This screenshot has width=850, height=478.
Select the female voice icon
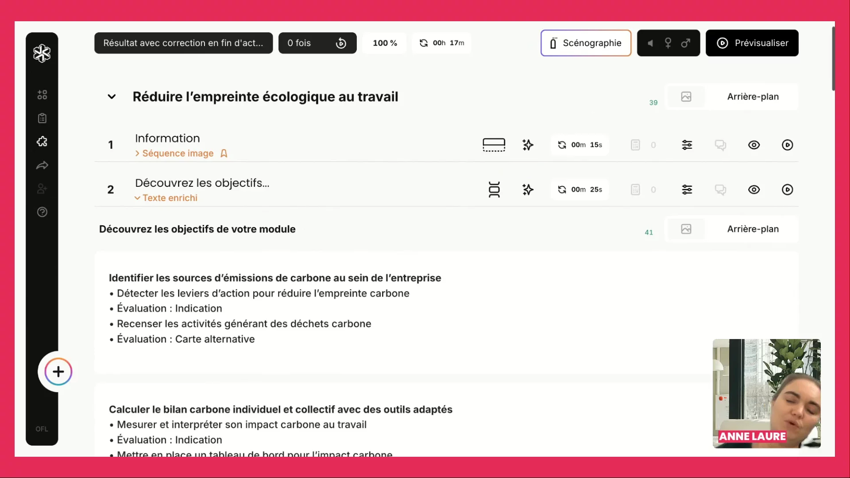point(668,43)
